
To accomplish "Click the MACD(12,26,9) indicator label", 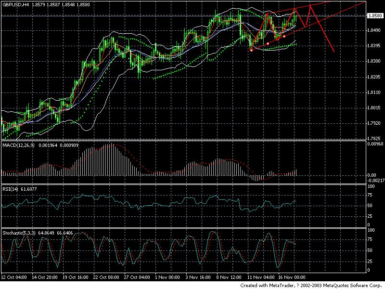I will point(18,145).
